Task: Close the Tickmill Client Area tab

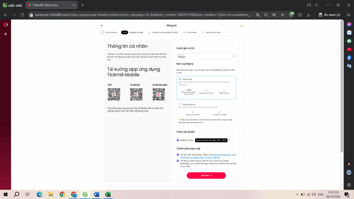Action: click(74, 5)
